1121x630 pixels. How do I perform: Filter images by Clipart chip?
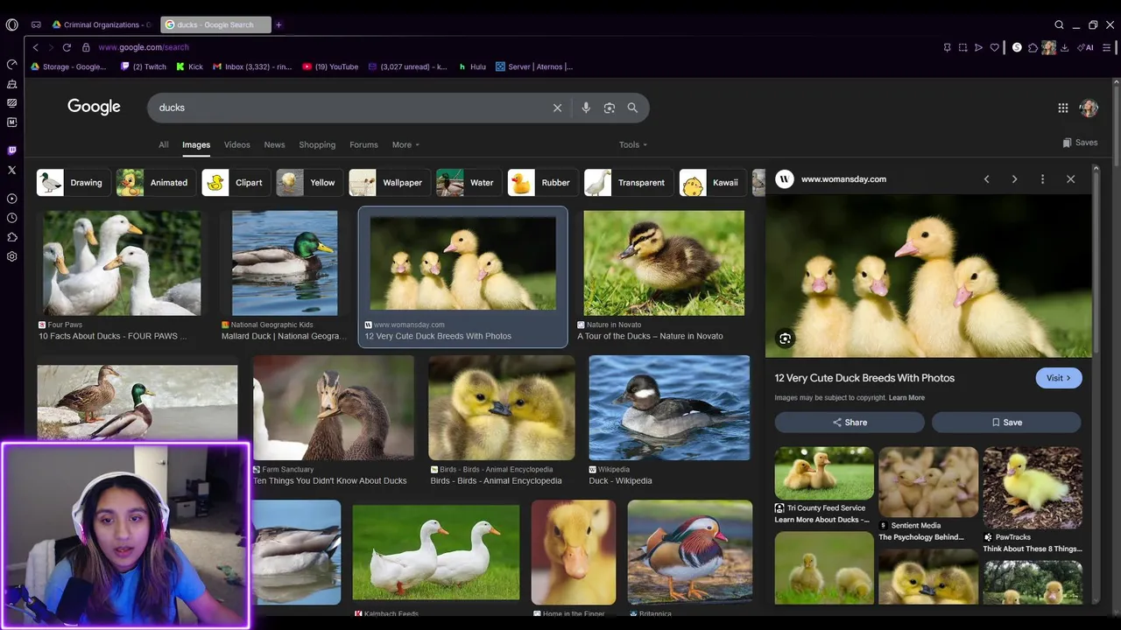[236, 183]
